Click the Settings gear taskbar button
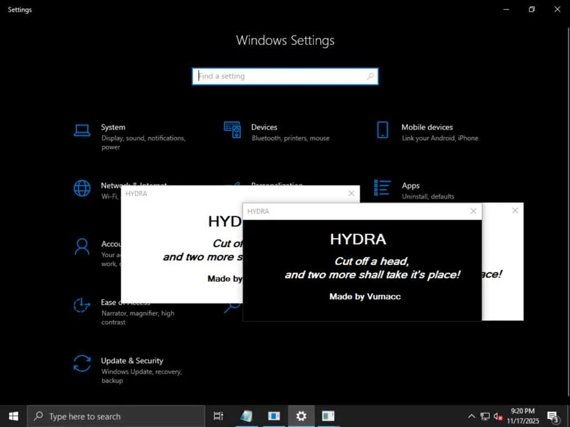 coord(301,416)
